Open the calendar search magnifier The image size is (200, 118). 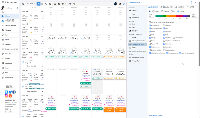66,4
